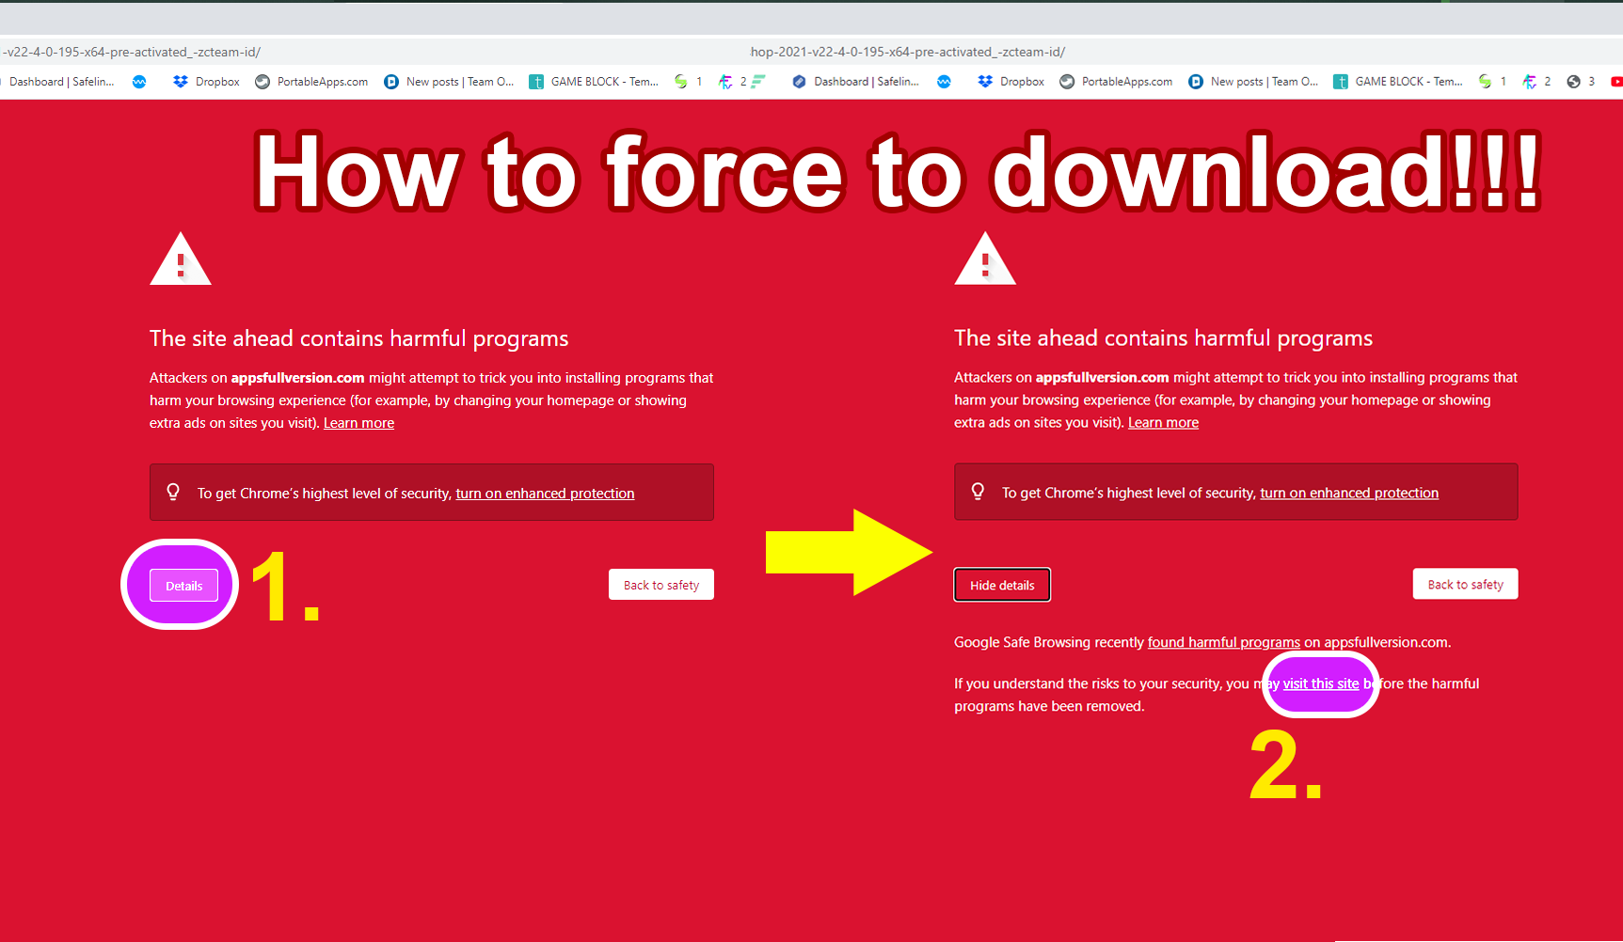The height and width of the screenshot is (942, 1623).
Task: Click blue wave bookmark icon in right window
Action: pos(944,82)
